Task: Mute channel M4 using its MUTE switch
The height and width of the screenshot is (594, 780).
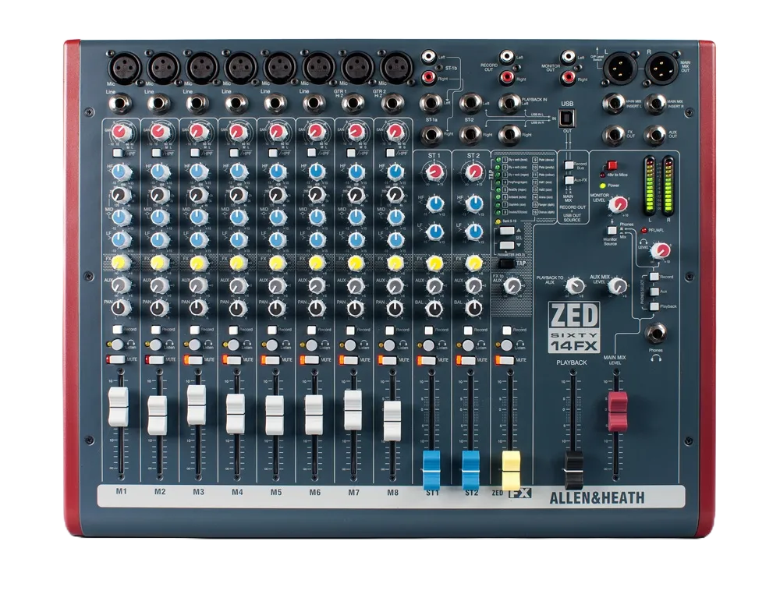Action: pyautogui.click(x=232, y=359)
